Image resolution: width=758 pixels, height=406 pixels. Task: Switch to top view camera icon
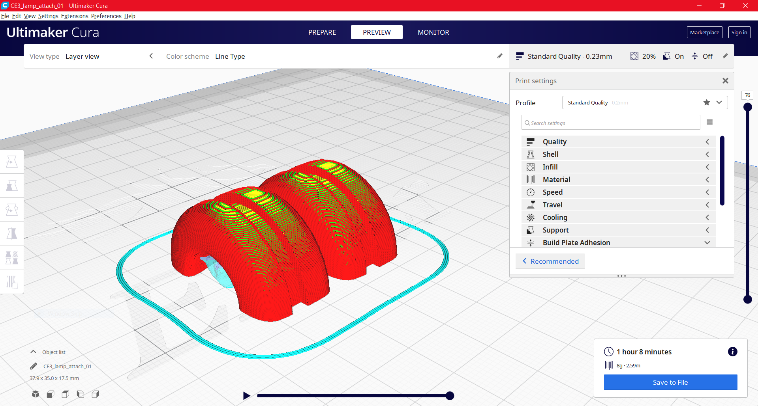(x=66, y=394)
